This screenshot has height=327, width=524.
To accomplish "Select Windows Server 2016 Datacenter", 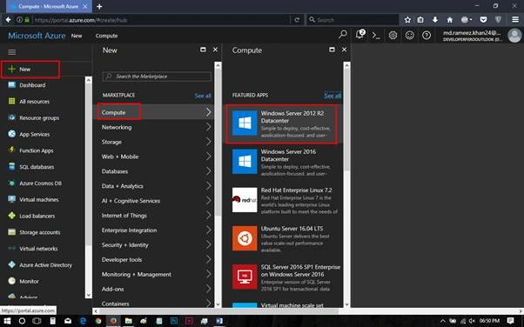I will coord(282,163).
